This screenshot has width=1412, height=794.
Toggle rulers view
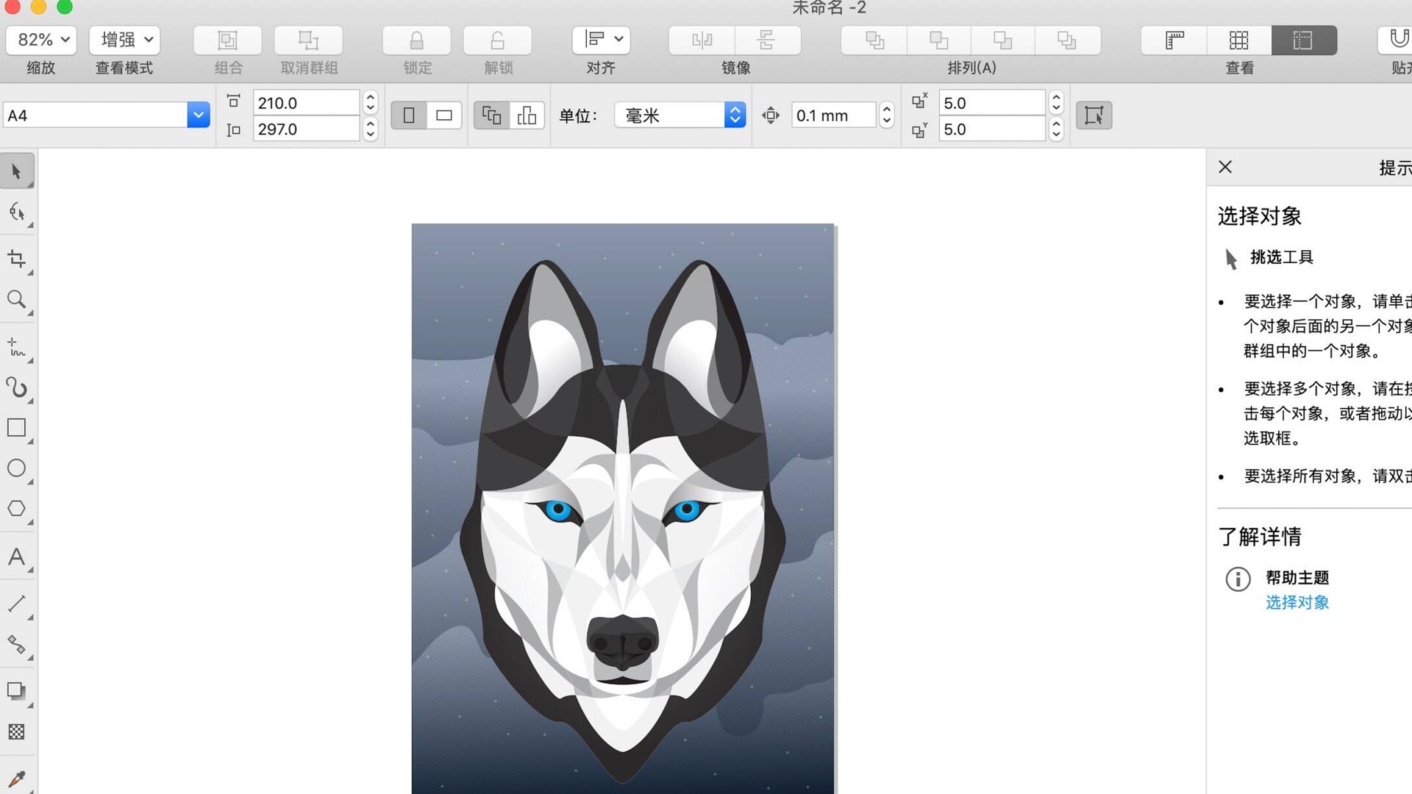1174,40
